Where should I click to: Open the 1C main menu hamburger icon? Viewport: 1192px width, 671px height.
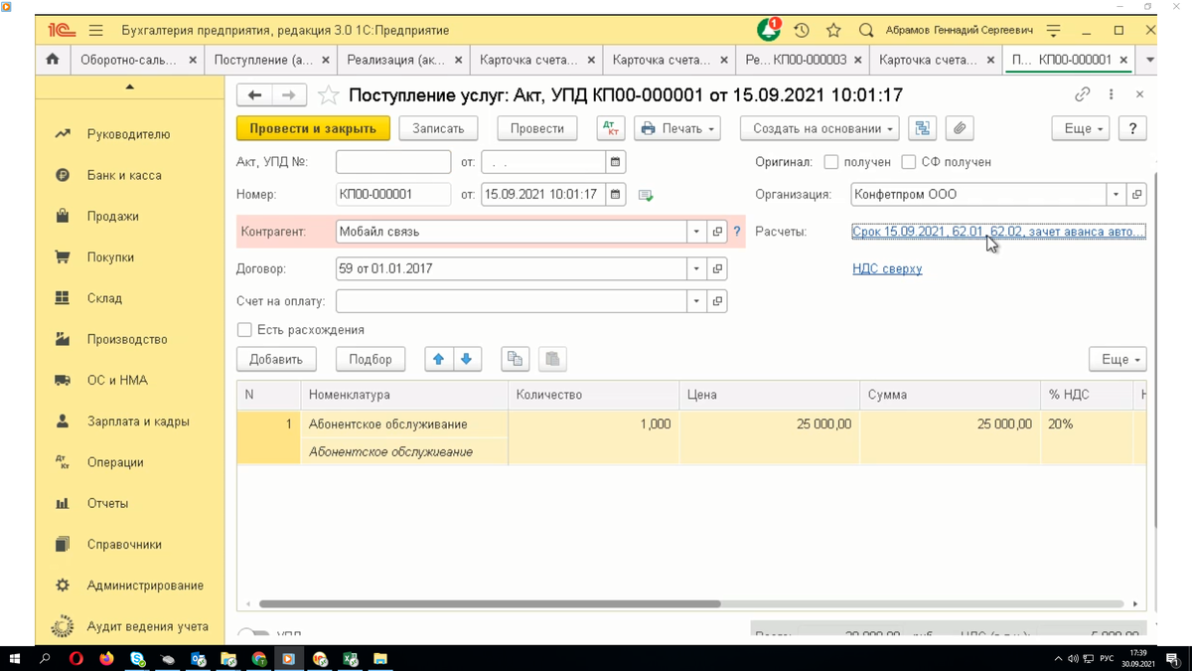tap(95, 31)
